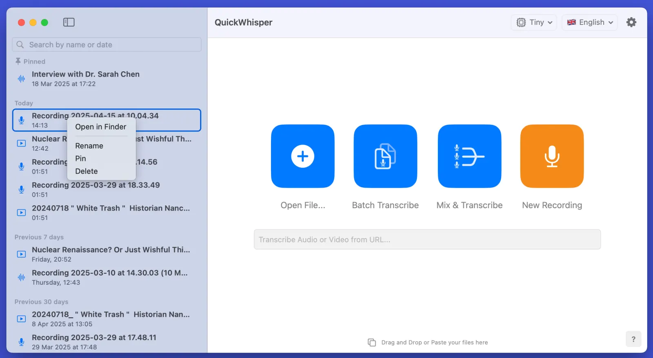This screenshot has width=653, height=358.
Task: Click the pin icon beside Pinned header
Action: (x=18, y=61)
